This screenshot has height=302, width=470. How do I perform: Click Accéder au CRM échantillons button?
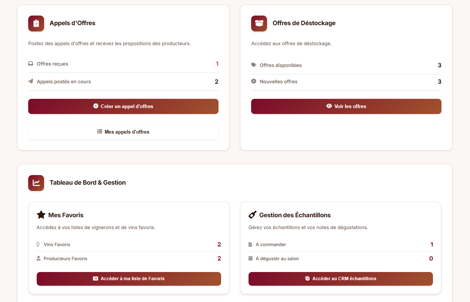point(341,279)
